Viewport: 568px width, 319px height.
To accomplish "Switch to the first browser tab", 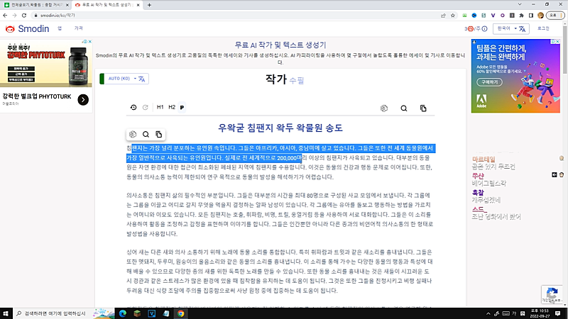I will coord(33,5).
